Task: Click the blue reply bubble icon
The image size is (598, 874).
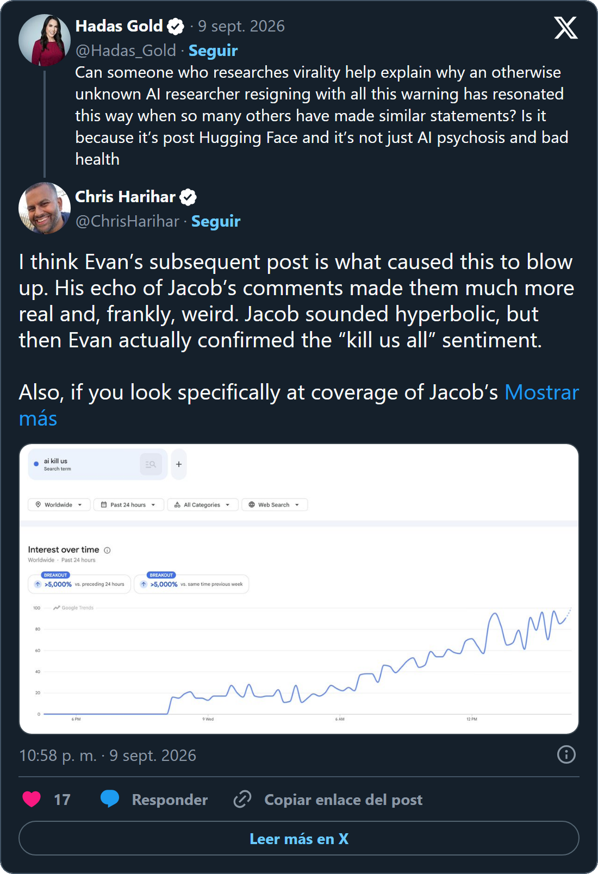Action: [110, 798]
